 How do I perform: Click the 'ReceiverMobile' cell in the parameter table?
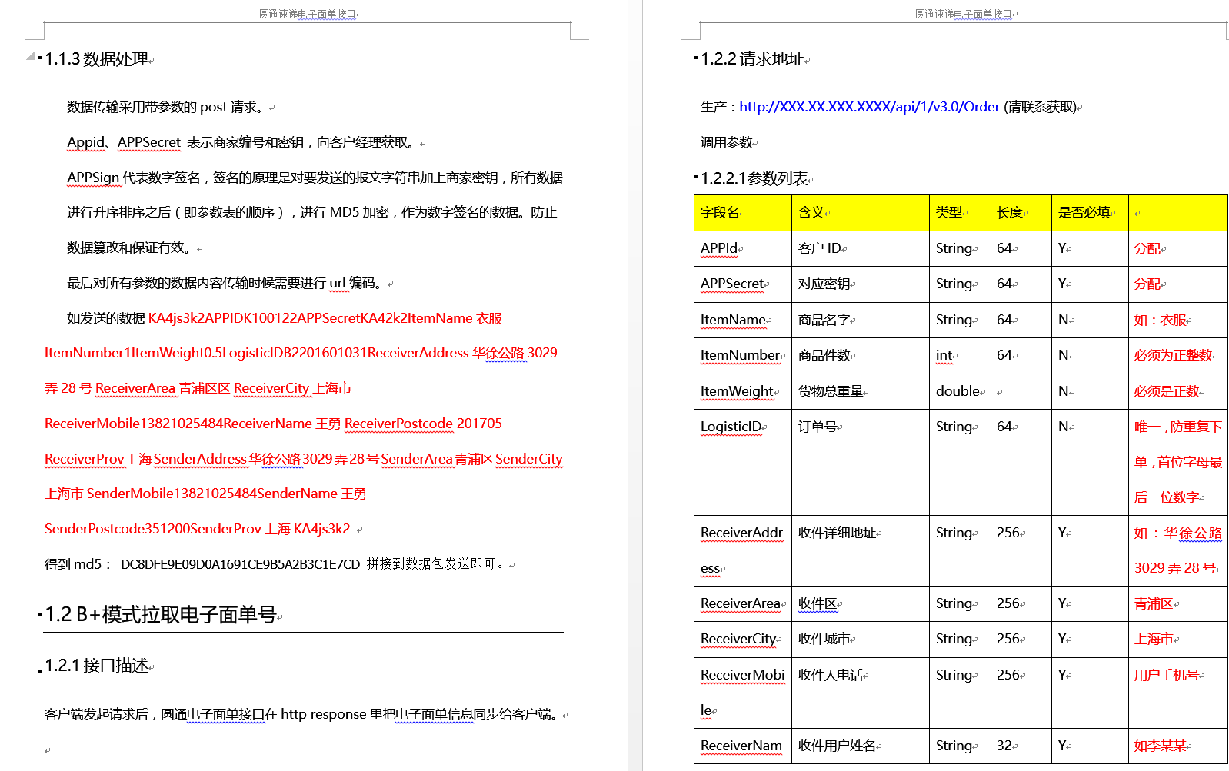coord(743,693)
